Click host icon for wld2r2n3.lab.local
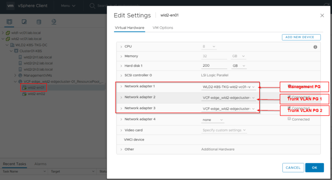Screen dimensions: 332x180 click(20, 69)
